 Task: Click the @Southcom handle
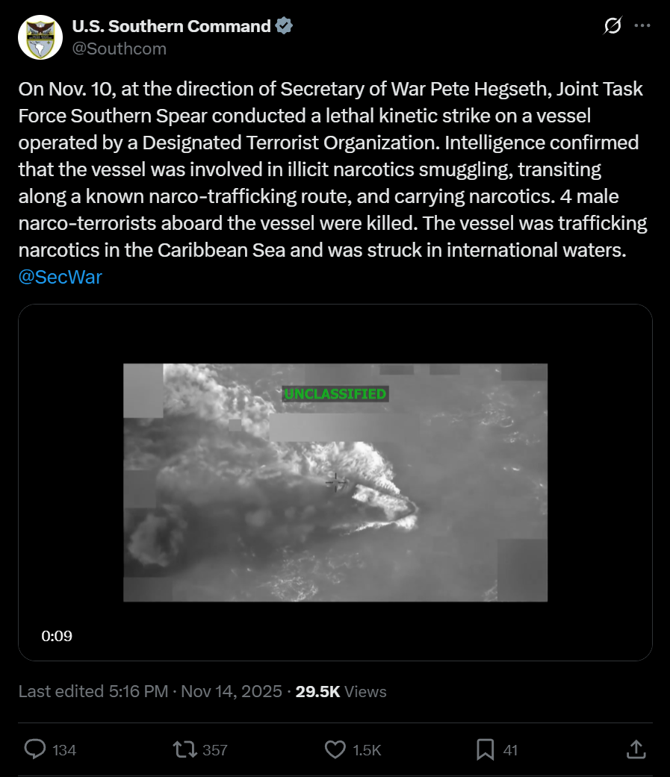[119, 49]
